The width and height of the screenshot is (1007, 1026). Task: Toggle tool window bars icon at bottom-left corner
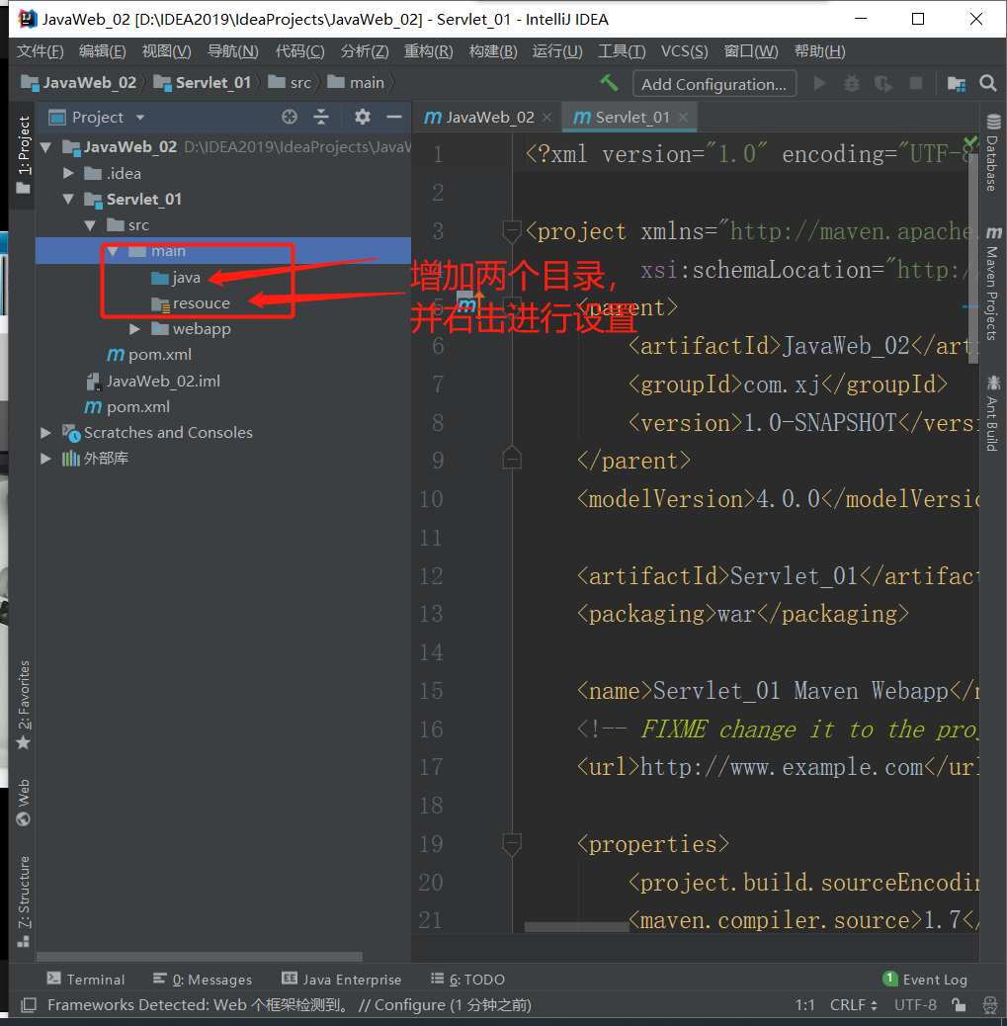tap(28, 1005)
